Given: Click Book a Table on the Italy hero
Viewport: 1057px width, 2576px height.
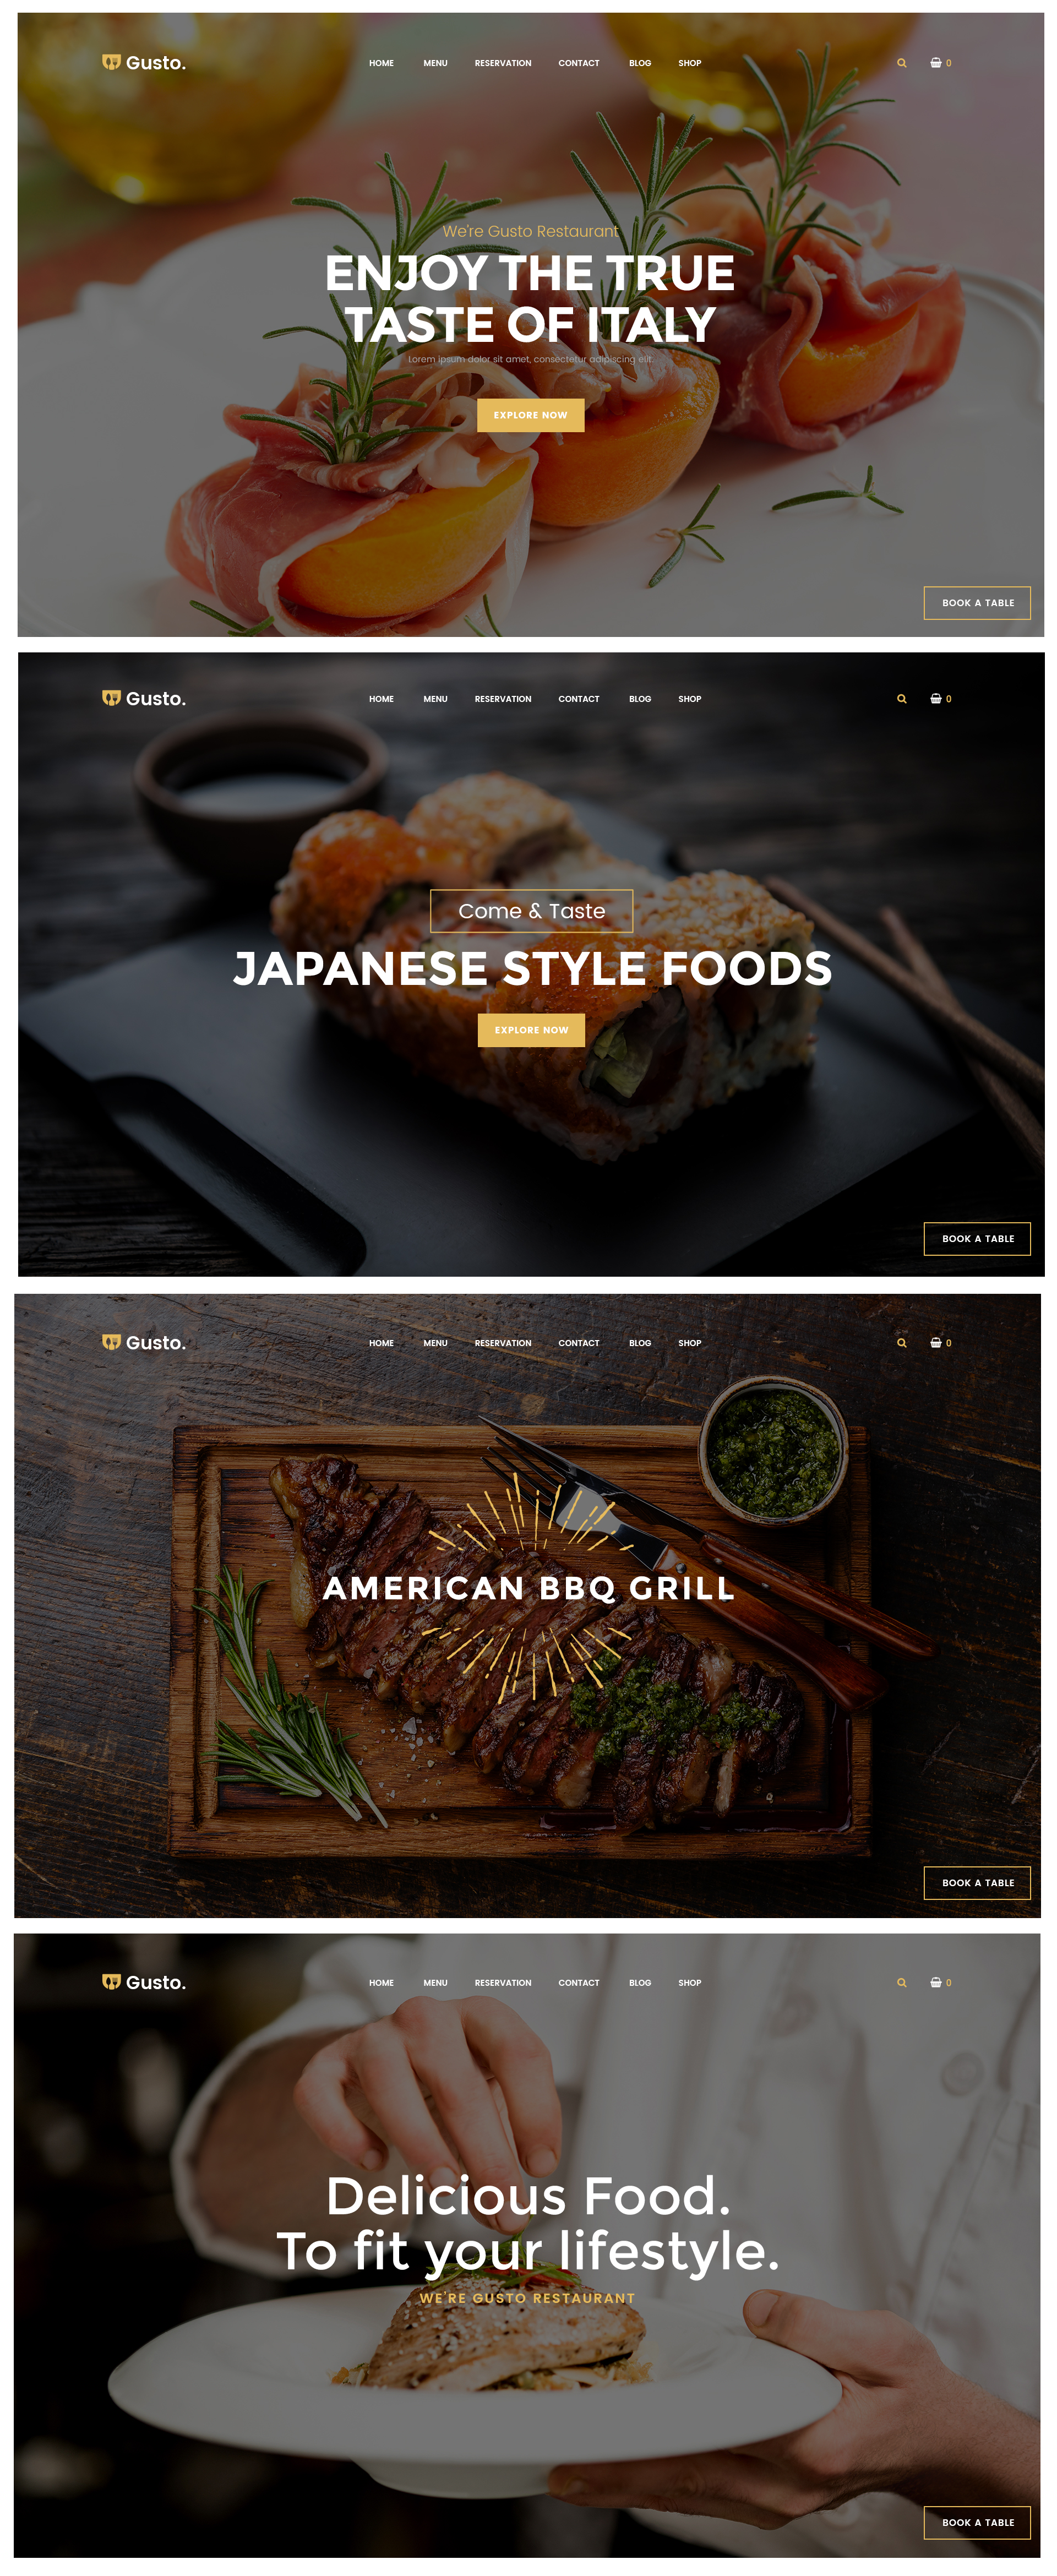Looking at the screenshot, I should (x=977, y=603).
